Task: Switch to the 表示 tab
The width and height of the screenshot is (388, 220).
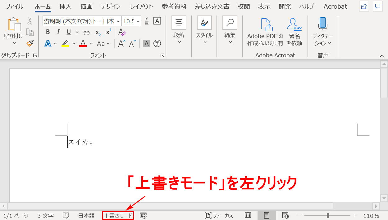Action: click(x=264, y=6)
